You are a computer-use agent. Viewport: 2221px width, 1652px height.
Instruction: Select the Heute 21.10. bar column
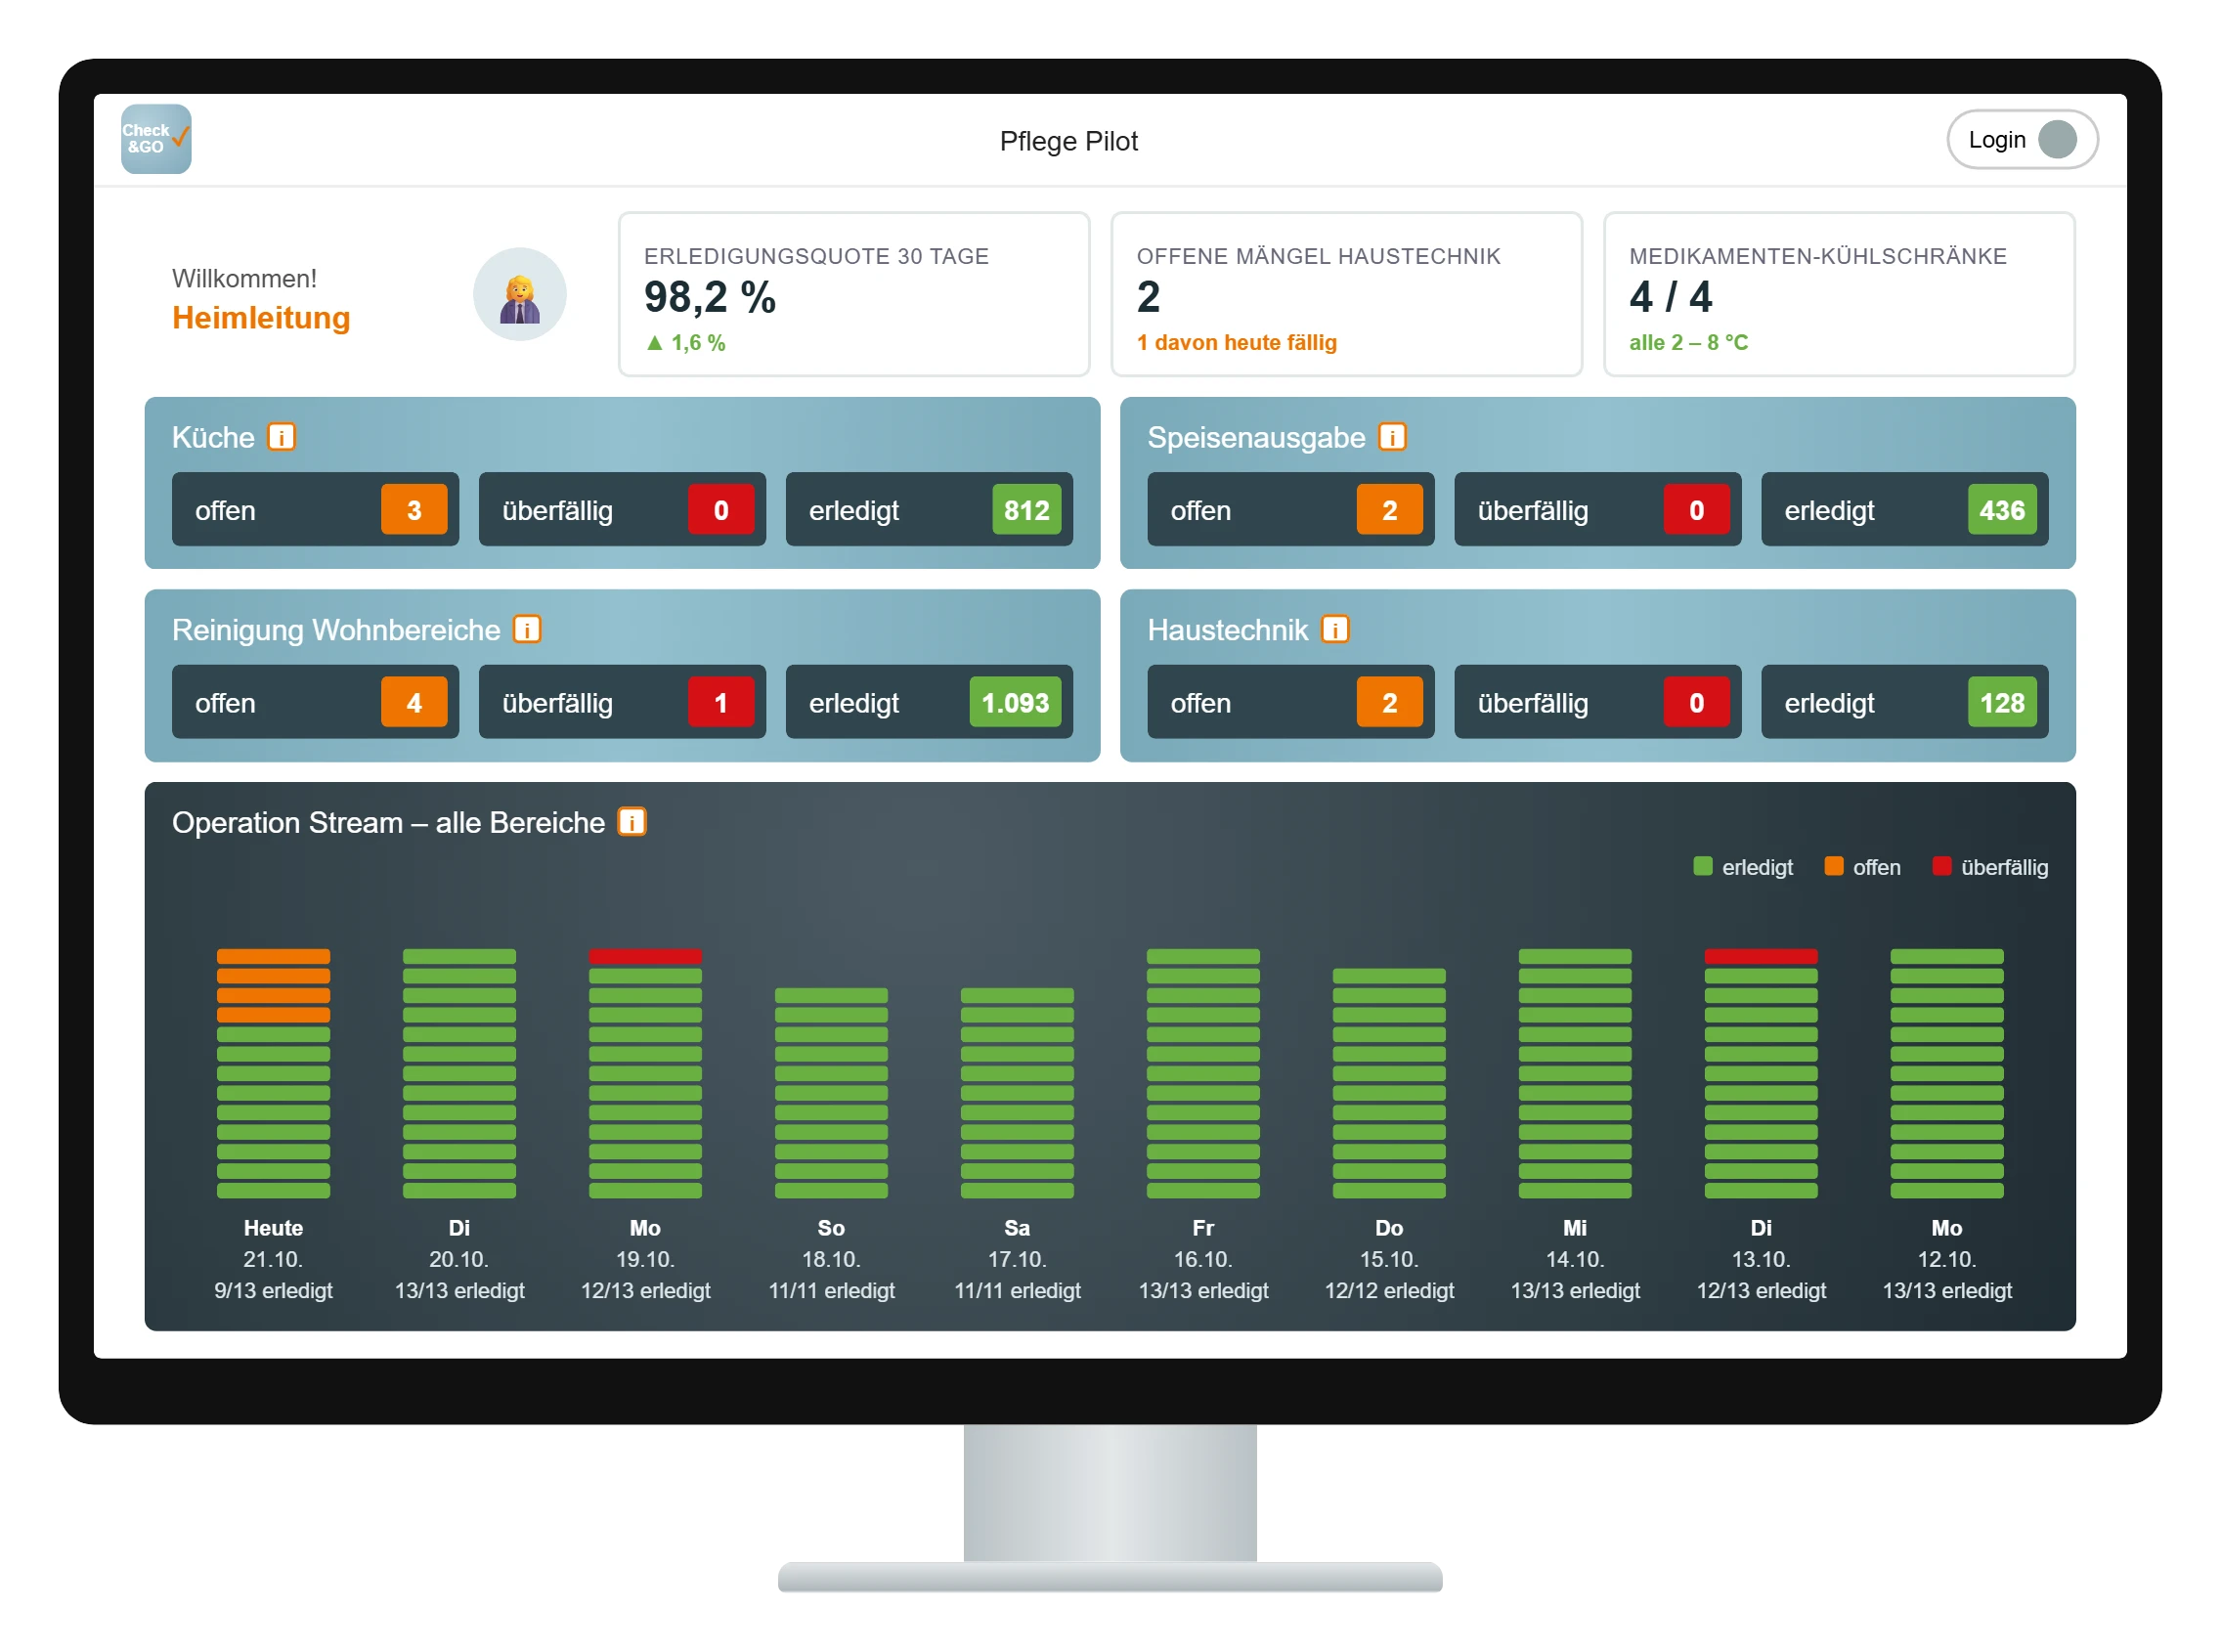click(273, 1073)
